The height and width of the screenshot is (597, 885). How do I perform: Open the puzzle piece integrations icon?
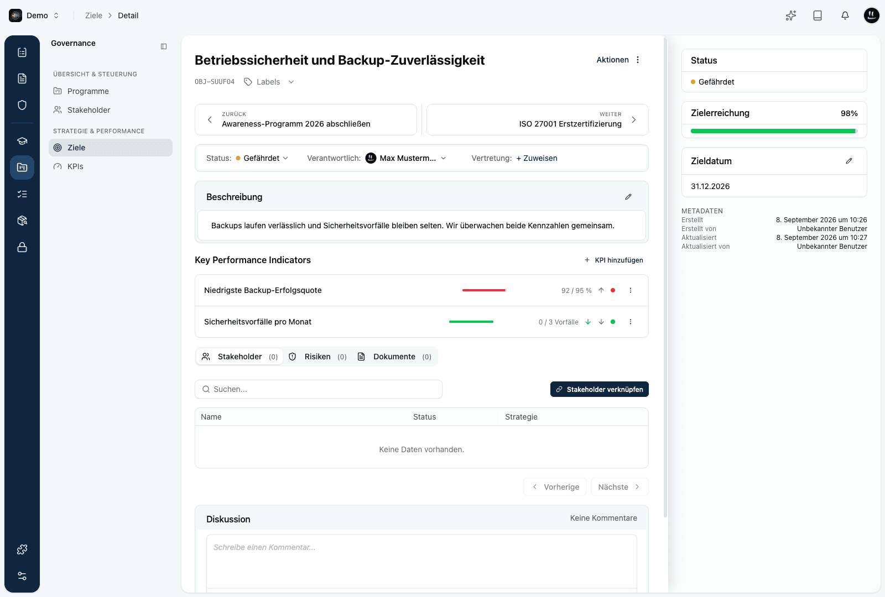pos(22,549)
